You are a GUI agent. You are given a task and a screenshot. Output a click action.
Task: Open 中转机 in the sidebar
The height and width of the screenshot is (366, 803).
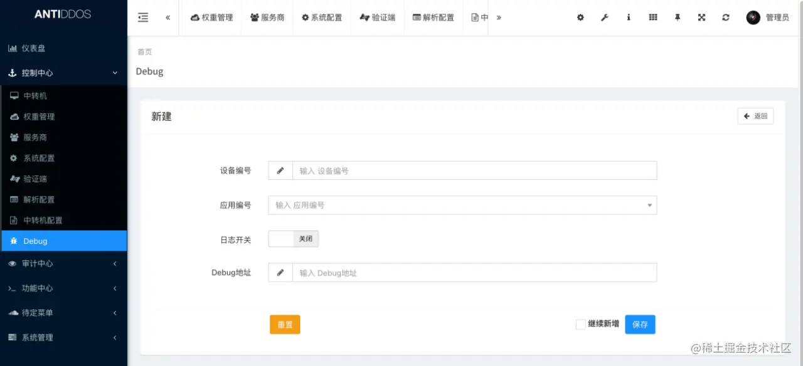(x=63, y=96)
